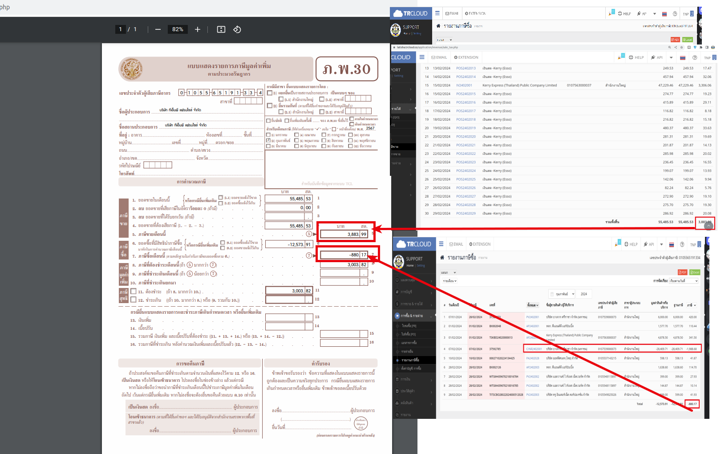Viewport: 725px width, 454px height.
Task: Click notification party icon in bottom window header
Action: click(x=618, y=243)
